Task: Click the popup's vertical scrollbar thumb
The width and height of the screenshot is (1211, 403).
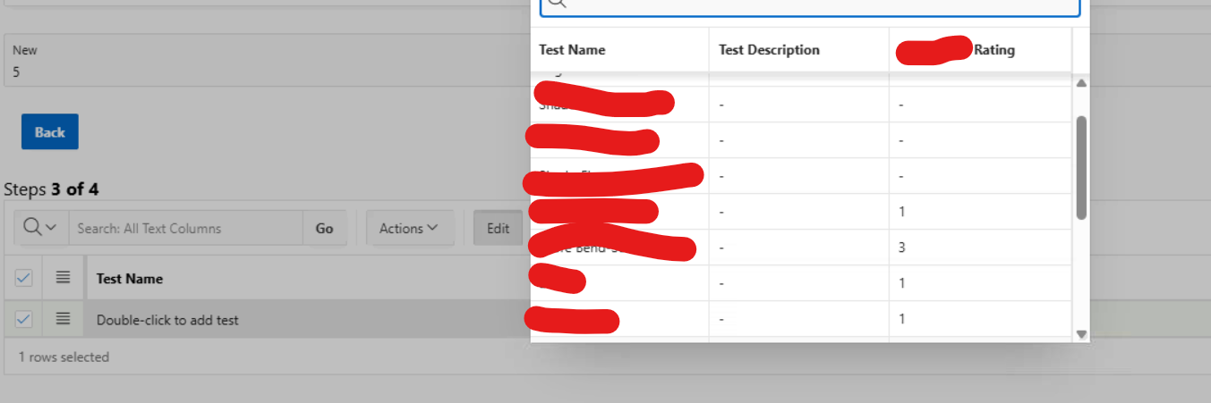Action: [x=1080, y=167]
